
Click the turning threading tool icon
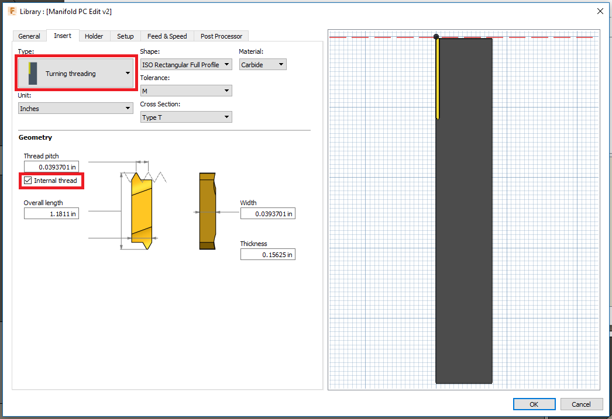pyautogui.click(x=34, y=72)
